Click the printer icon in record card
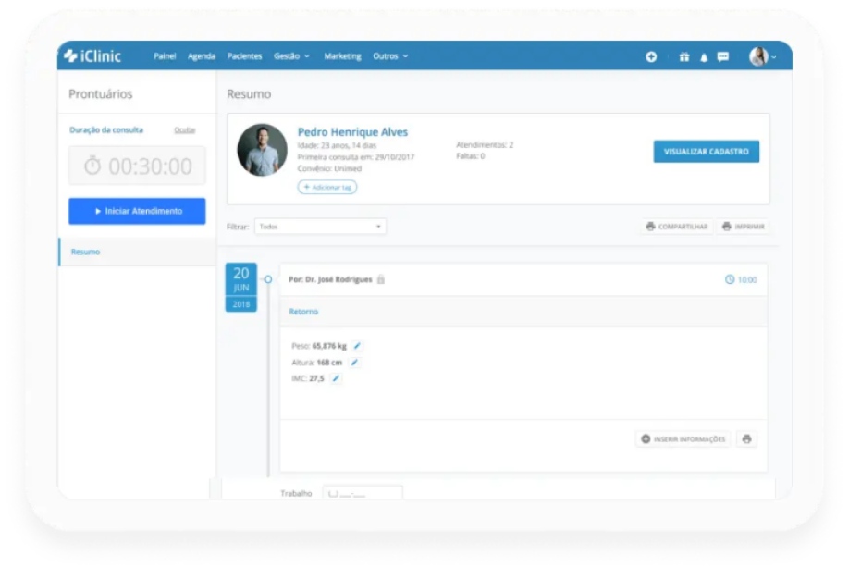This screenshot has width=849, height=567. pyautogui.click(x=746, y=439)
